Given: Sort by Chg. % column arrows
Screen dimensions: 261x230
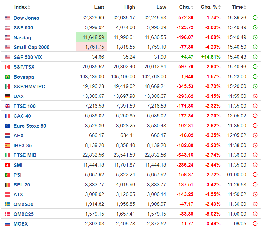Looking at the screenshot, I should 219,7.
